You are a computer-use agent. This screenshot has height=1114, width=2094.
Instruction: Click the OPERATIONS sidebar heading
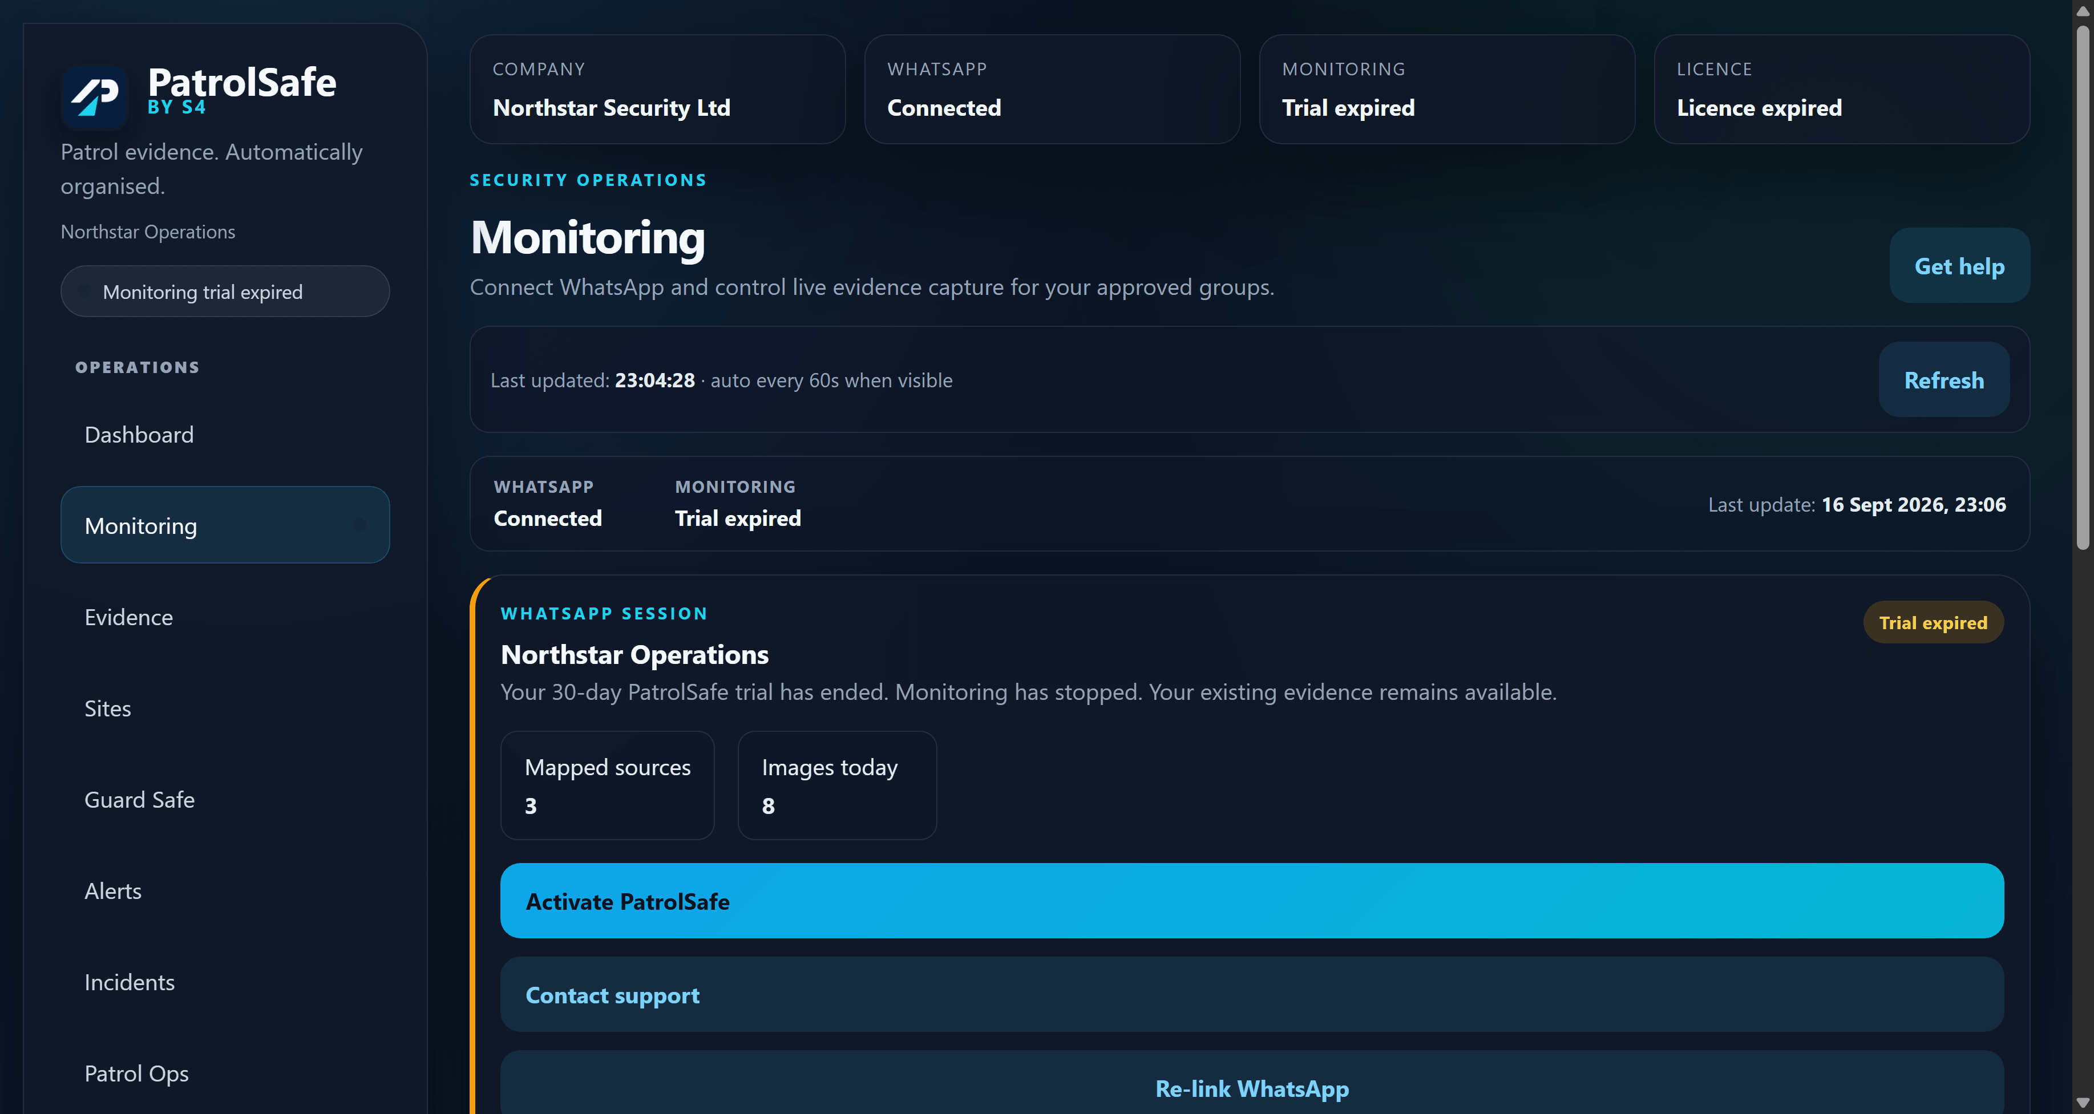click(138, 367)
